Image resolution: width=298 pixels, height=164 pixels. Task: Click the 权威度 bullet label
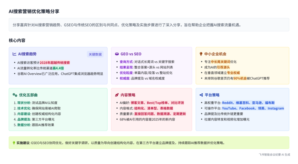[x=124, y=78]
